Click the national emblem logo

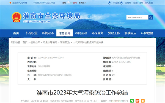tap(16, 17)
